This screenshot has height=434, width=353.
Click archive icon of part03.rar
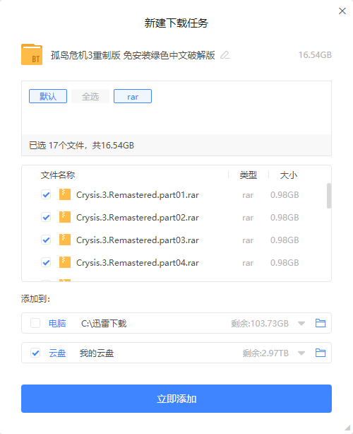pyautogui.click(x=65, y=240)
